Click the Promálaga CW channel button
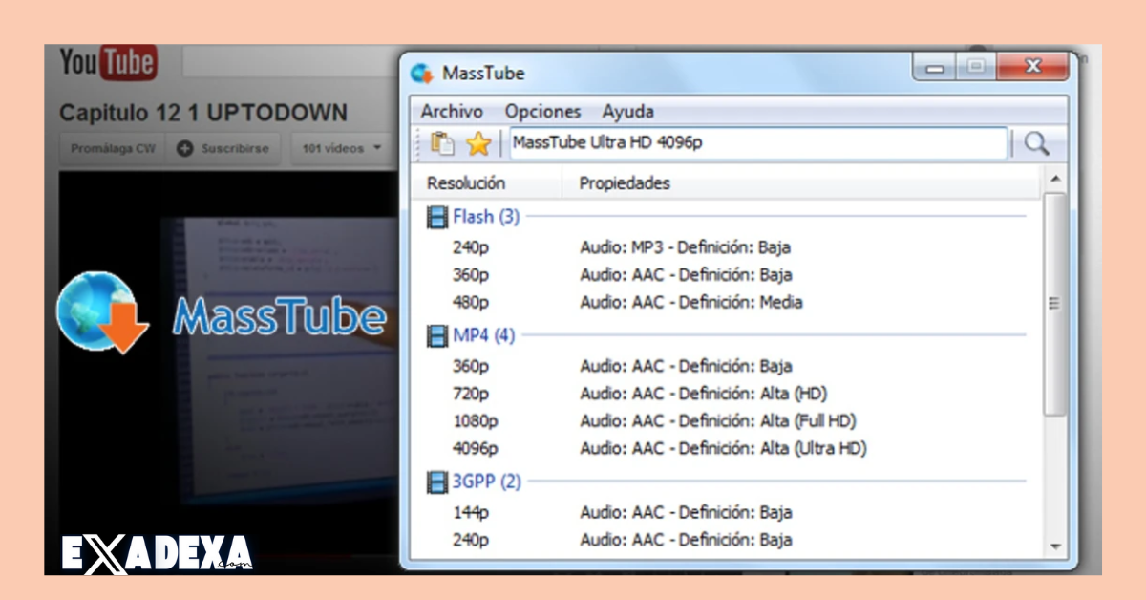The image size is (1146, 600). coord(111,148)
